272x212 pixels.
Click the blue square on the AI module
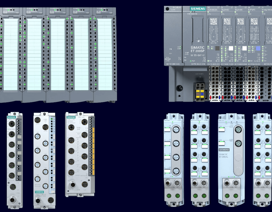tap(258, 48)
